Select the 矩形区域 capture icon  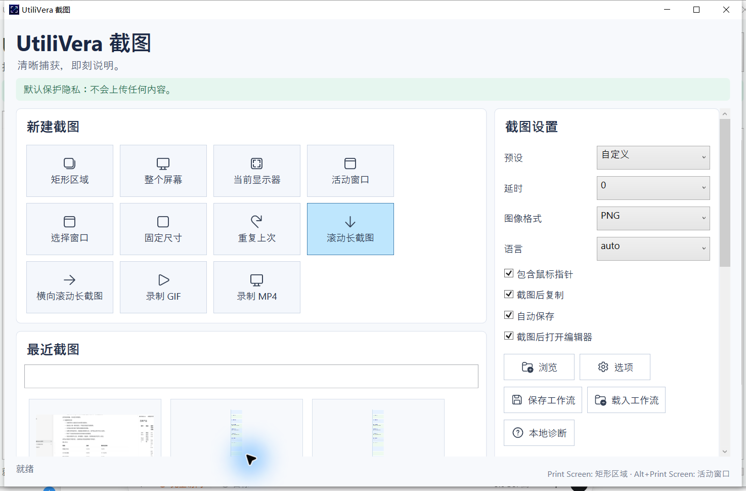[69, 163]
